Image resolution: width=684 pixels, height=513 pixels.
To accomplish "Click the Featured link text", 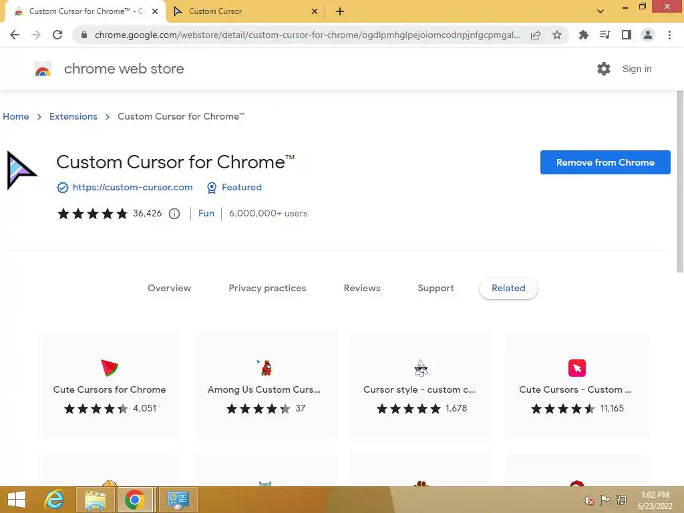I will (242, 187).
